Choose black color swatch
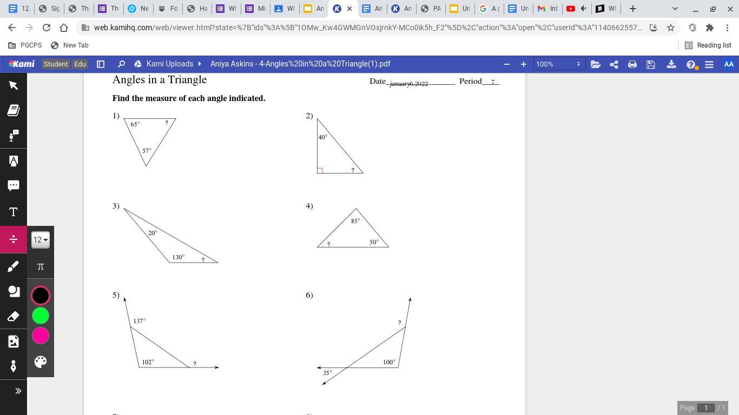739x415 pixels. (x=41, y=296)
